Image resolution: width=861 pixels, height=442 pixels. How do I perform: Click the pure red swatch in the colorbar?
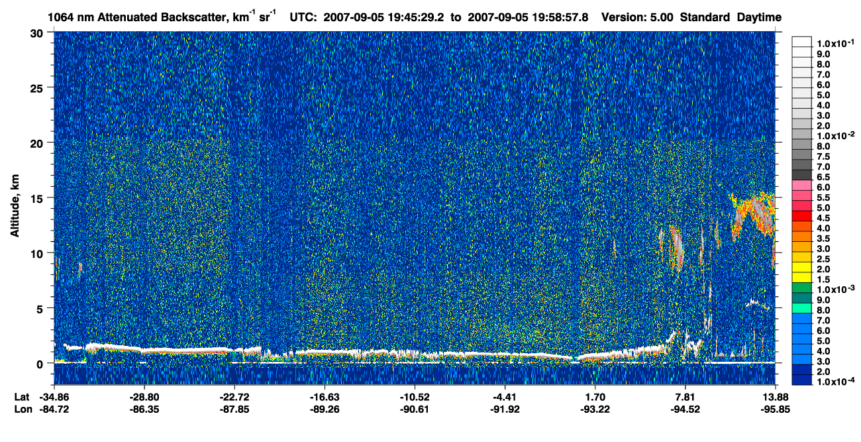(802, 215)
